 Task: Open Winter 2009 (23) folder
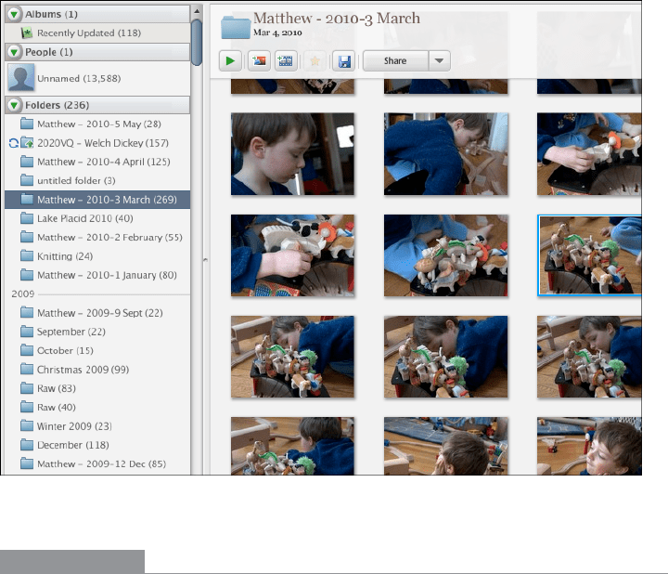click(97, 426)
